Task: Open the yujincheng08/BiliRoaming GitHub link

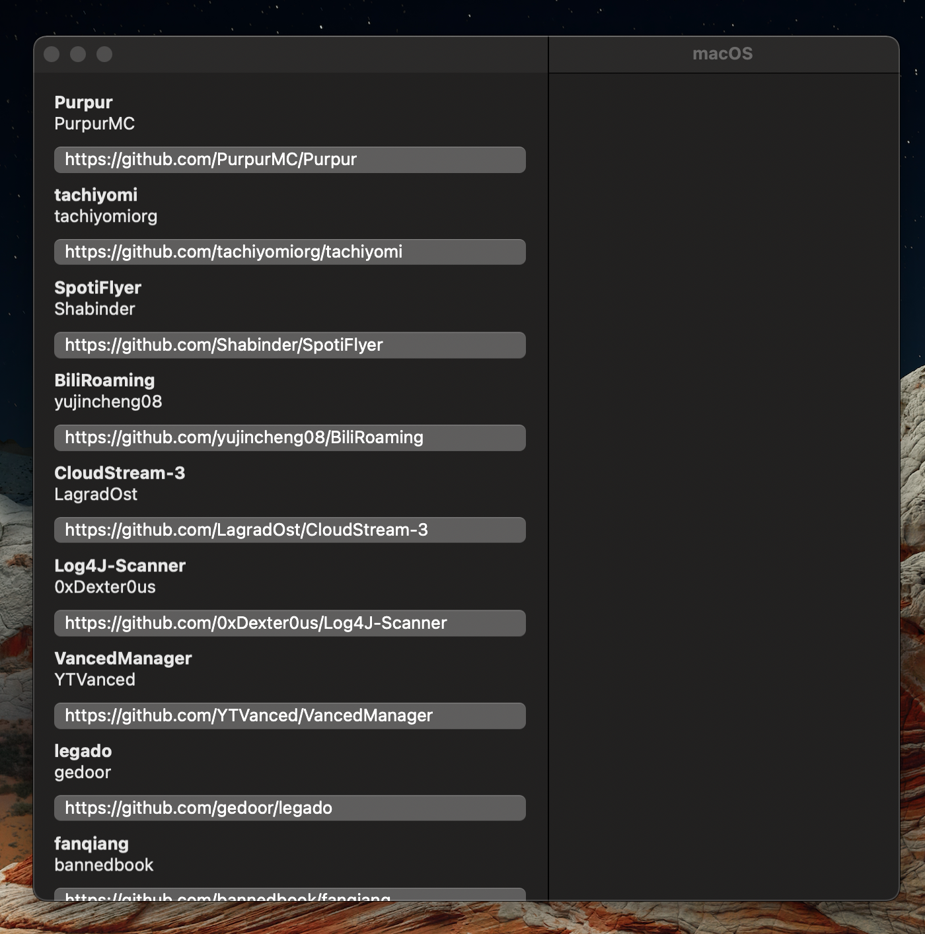Action: click(289, 437)
